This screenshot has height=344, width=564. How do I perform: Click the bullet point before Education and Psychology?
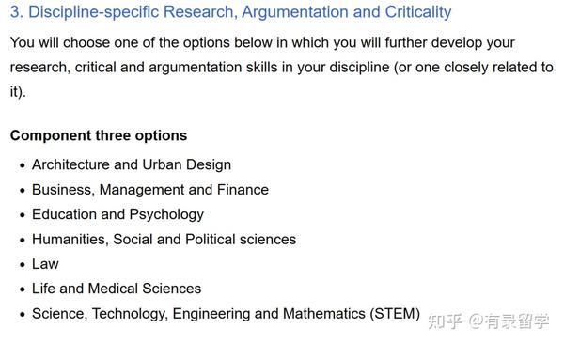tap(23, 215)
